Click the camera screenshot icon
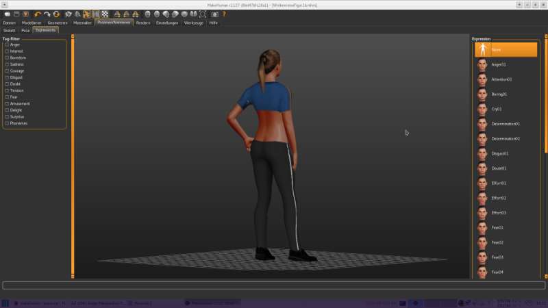This screenshot has height=308, width=548. point(214,14)
